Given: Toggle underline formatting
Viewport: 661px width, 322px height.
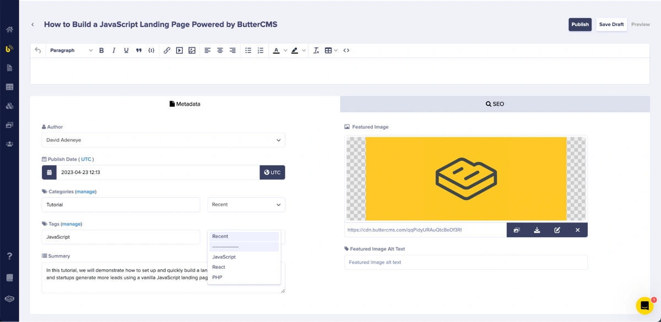Looking at the screenshot, I should coord(126,50).
